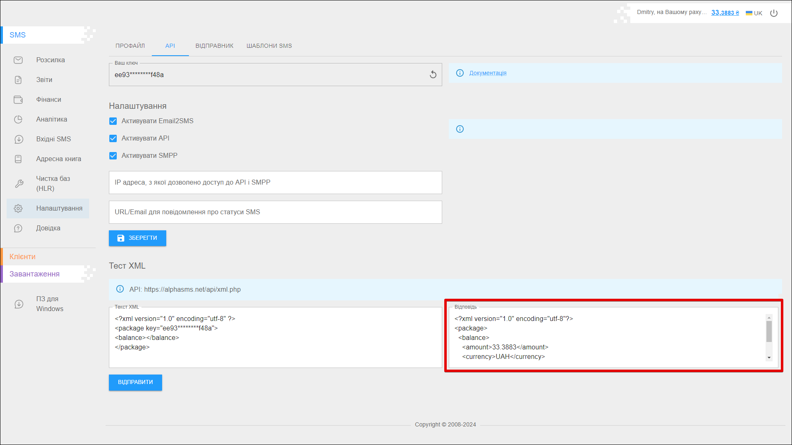This screenshot has width=792, height=445.
Task: Click the power logout icon
Action: click(x=774, y=13)
